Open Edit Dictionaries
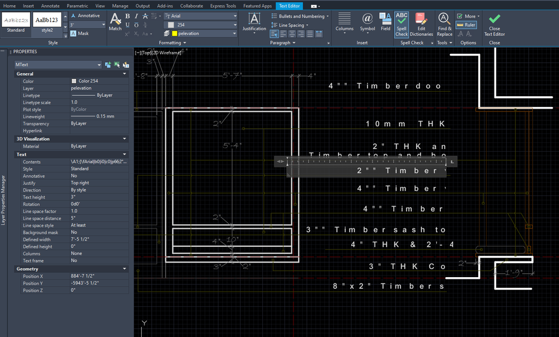 pyautogui.click(x=421, y=25)
